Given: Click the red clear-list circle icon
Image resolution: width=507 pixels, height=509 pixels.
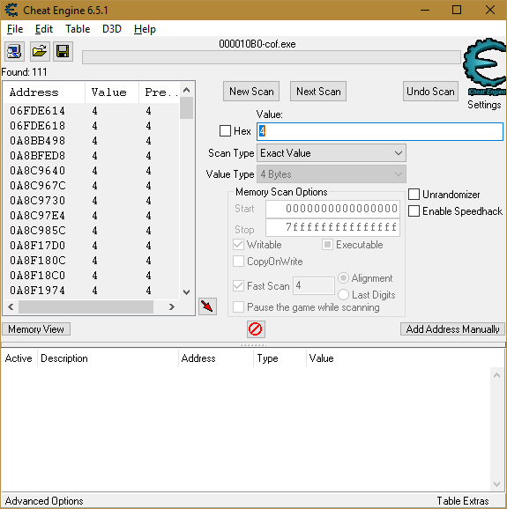Looking at the screenshot, I should [256, 329].
